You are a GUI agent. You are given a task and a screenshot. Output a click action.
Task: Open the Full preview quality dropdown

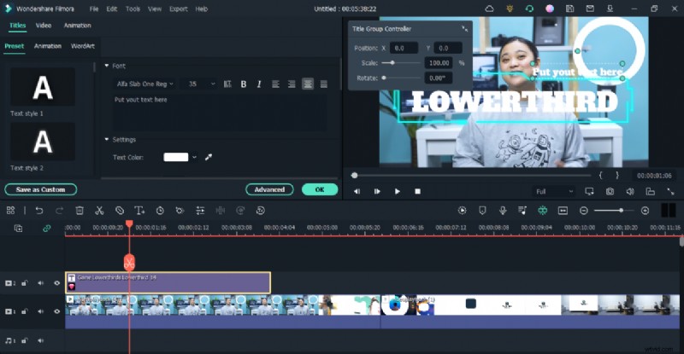pos(553,191)
